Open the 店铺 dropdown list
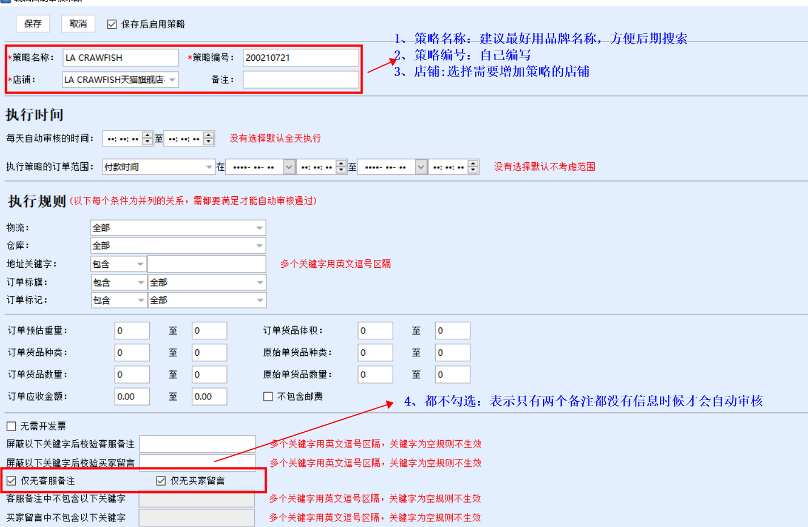Screen dimensions: 808x527 pyautogui.click(x=172, y=80)
